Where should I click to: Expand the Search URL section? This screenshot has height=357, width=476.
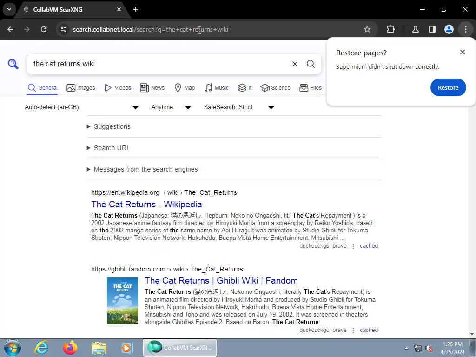(x=108, y=148)
